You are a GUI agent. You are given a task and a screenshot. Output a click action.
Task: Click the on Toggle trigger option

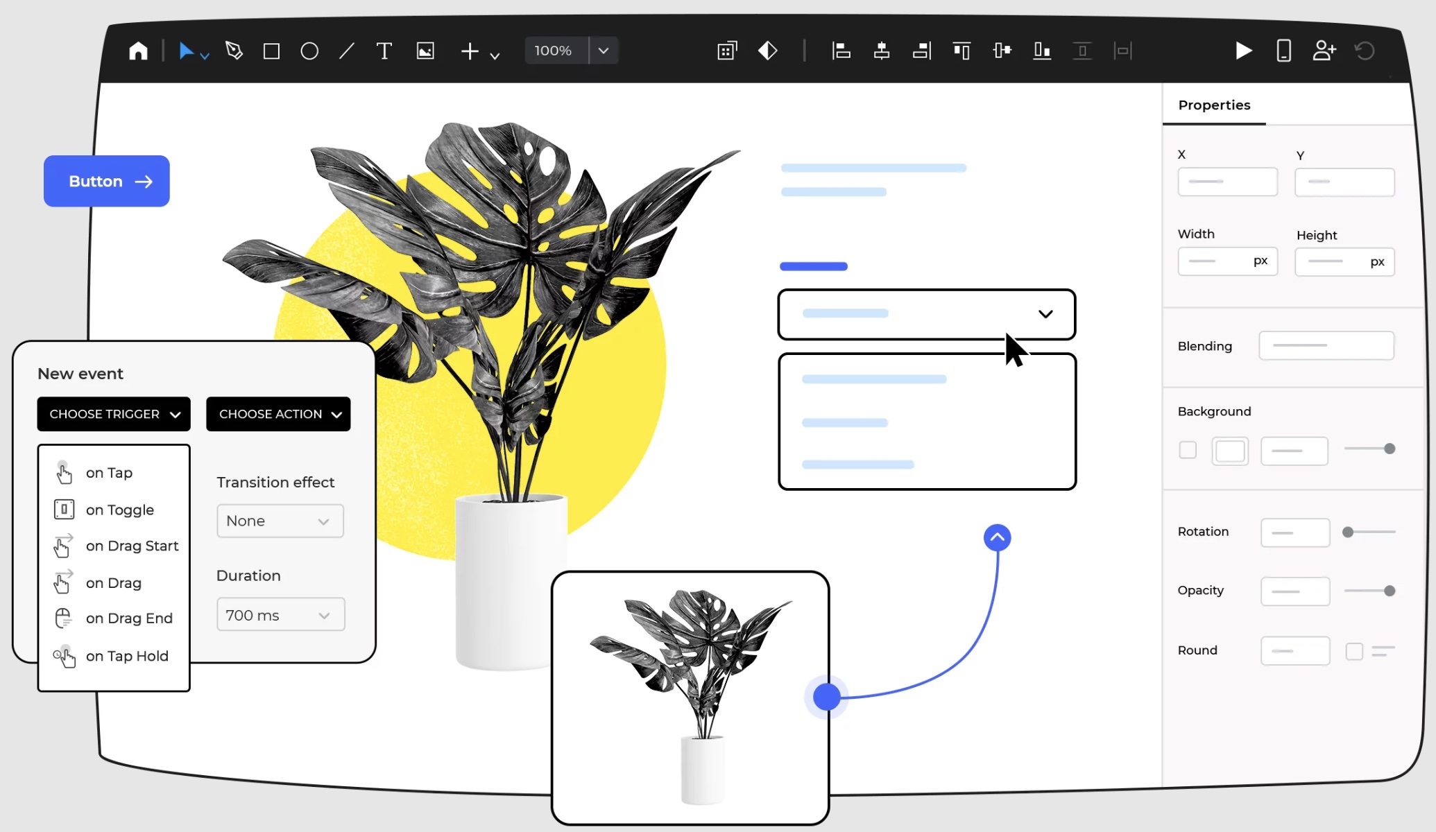tap(120, 509)
